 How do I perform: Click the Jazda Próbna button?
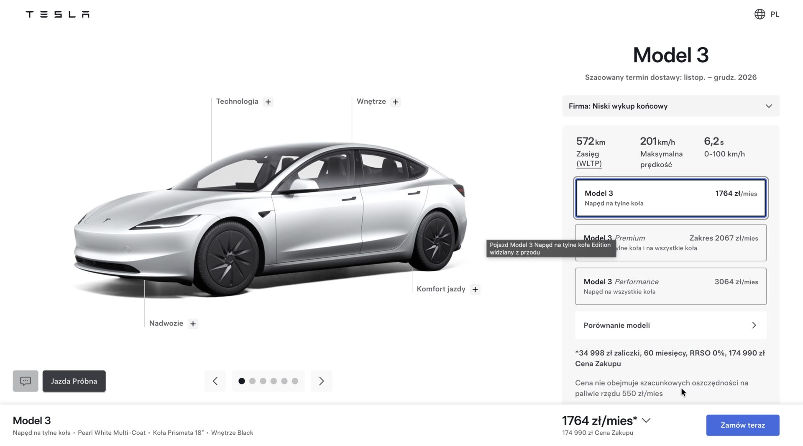coord(74,381)
